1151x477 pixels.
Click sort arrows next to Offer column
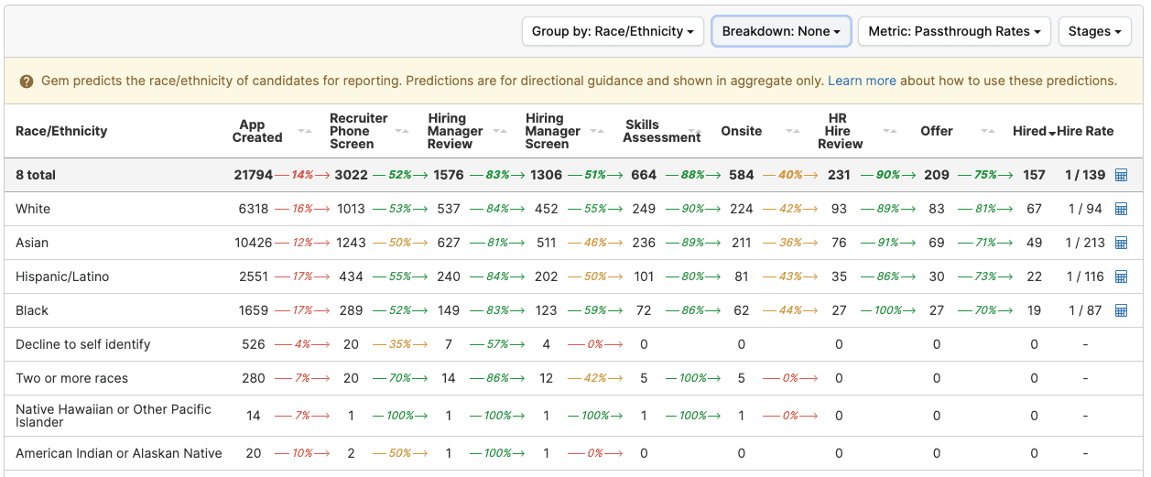point(987,131)
